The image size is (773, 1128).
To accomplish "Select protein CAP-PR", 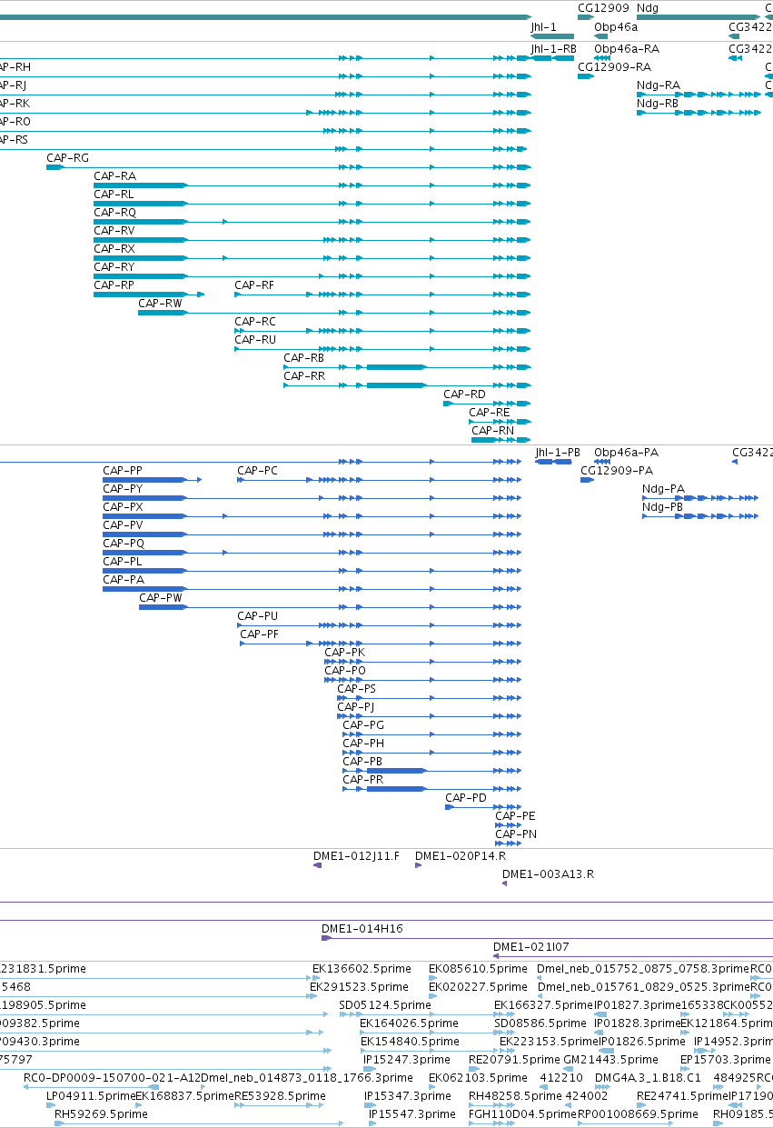I will coord(362,779).
